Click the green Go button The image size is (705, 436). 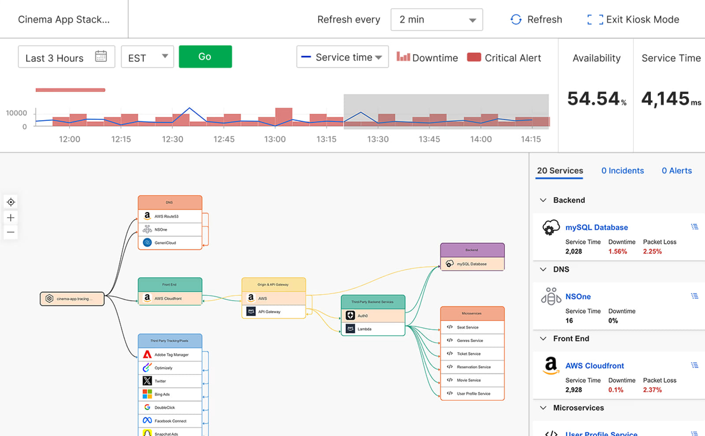point(205,56)
